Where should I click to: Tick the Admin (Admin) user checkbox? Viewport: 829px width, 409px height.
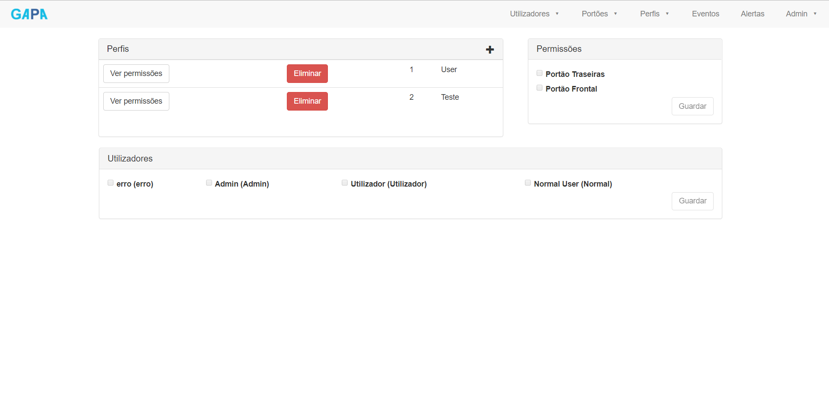point(209,183)
